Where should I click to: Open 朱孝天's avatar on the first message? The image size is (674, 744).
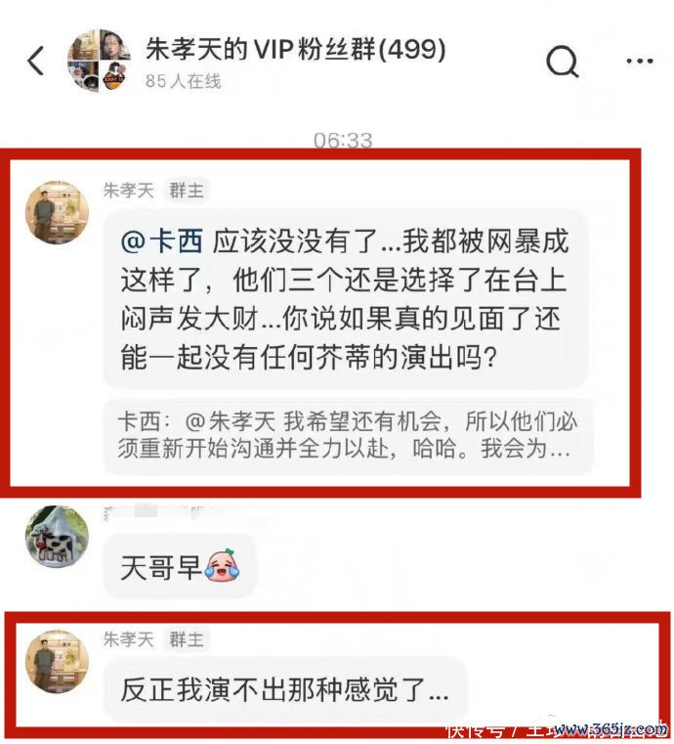(58, 212)
